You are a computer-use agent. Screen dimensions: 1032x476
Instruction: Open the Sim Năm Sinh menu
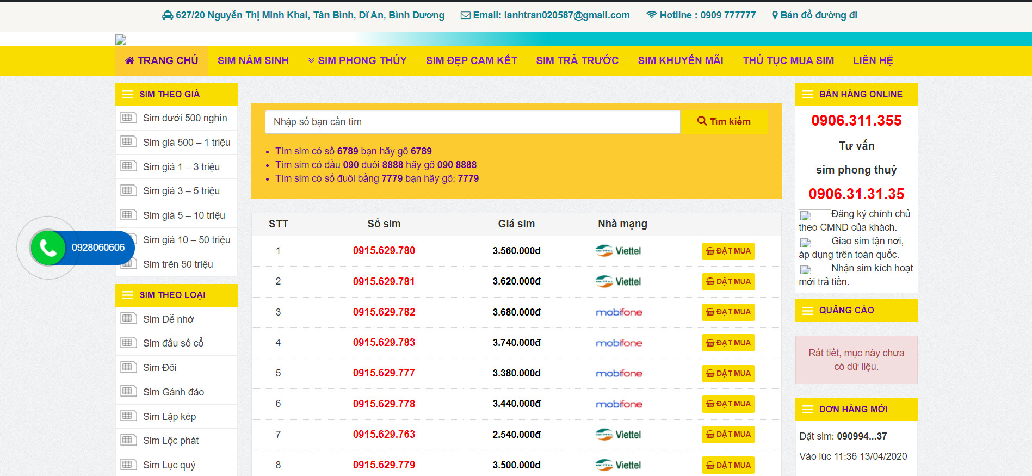coord(253,60)
